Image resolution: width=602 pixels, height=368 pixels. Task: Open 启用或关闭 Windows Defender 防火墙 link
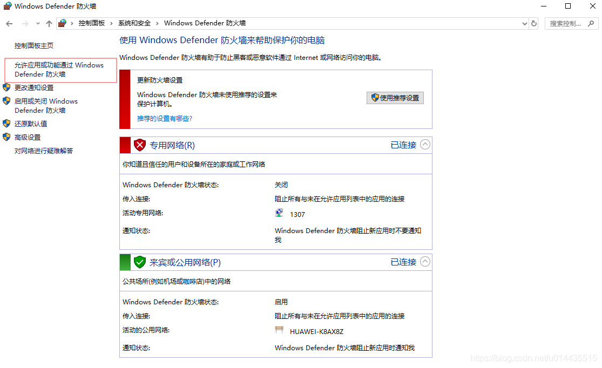click(46, 106)
